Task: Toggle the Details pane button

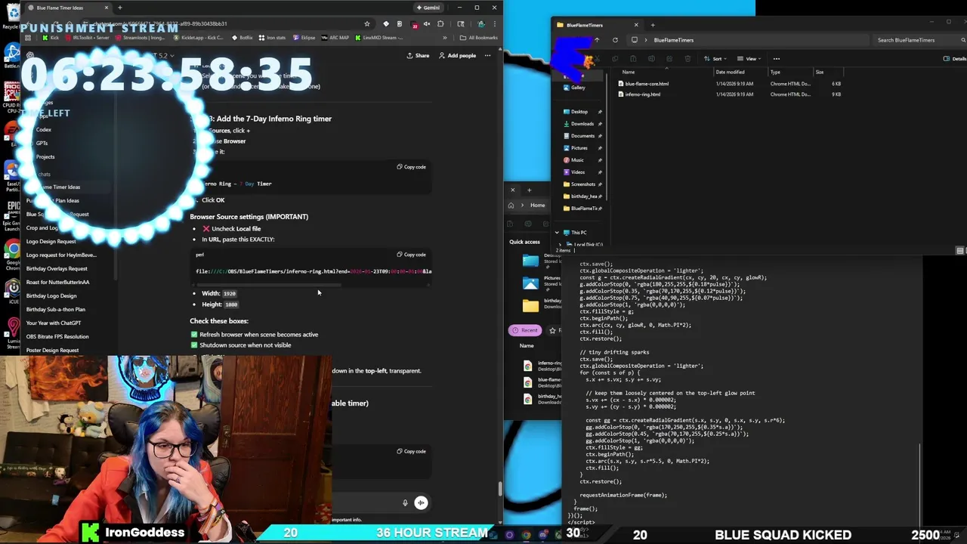Action: 955,58
